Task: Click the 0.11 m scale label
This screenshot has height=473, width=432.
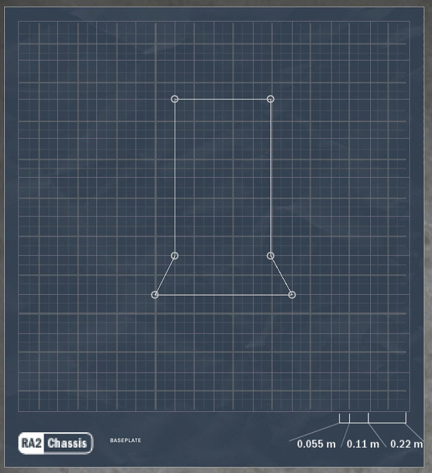Action: point(363,444)
